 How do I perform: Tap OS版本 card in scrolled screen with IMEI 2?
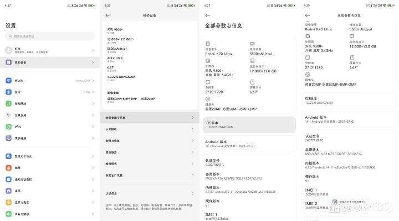point(349,101)
